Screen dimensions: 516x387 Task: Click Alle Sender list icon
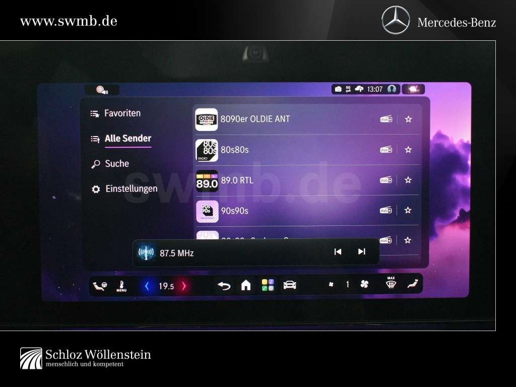95,139
